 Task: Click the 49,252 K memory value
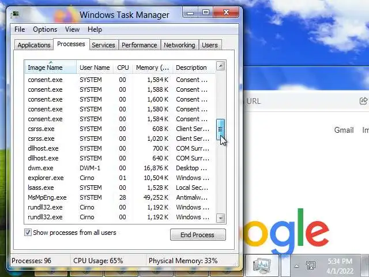(156, 197)
